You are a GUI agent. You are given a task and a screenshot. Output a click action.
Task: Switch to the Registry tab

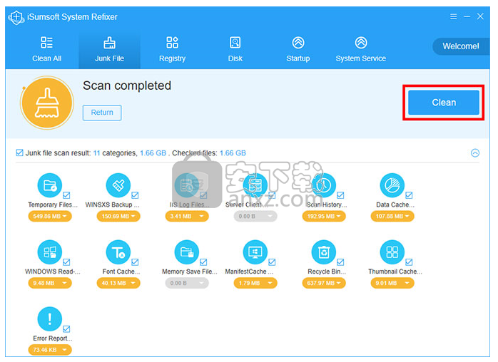point(172,49)
